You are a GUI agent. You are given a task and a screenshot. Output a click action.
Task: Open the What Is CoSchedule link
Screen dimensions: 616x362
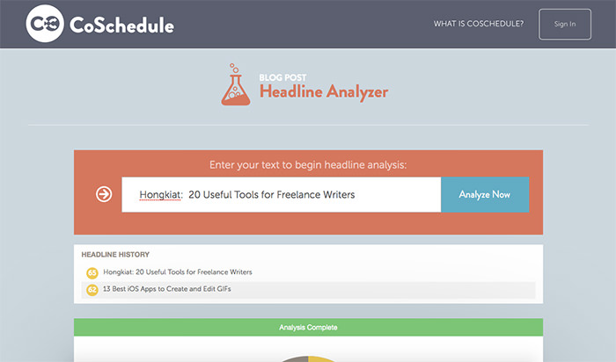coord(479,24)
